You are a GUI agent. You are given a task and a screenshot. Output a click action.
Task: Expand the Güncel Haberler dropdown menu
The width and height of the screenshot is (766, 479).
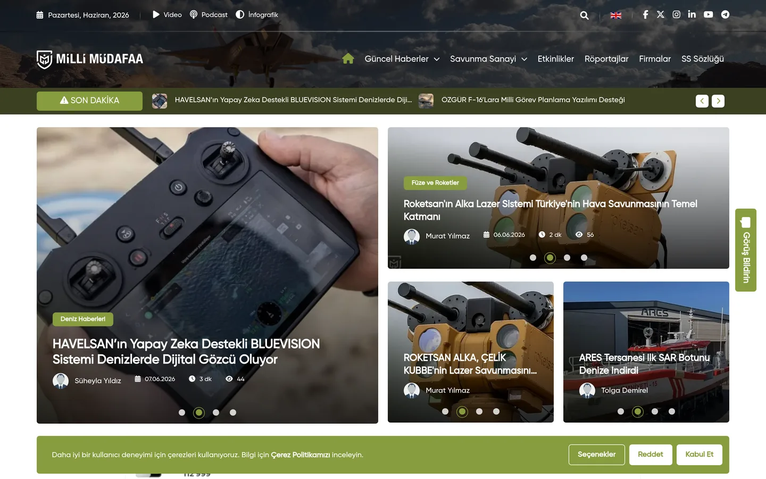click(402, 59)
